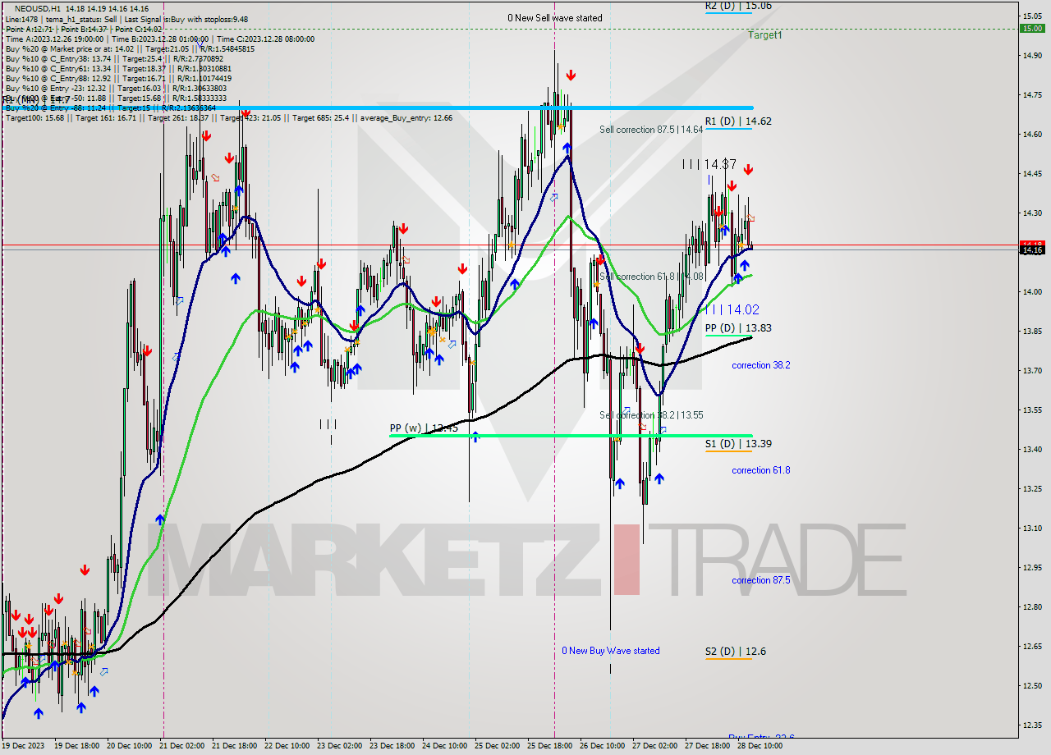The height and width of the screenshot is (755, 1051).
Task: Click the 'correction 38.2' label
Action: tap(761, 365)
